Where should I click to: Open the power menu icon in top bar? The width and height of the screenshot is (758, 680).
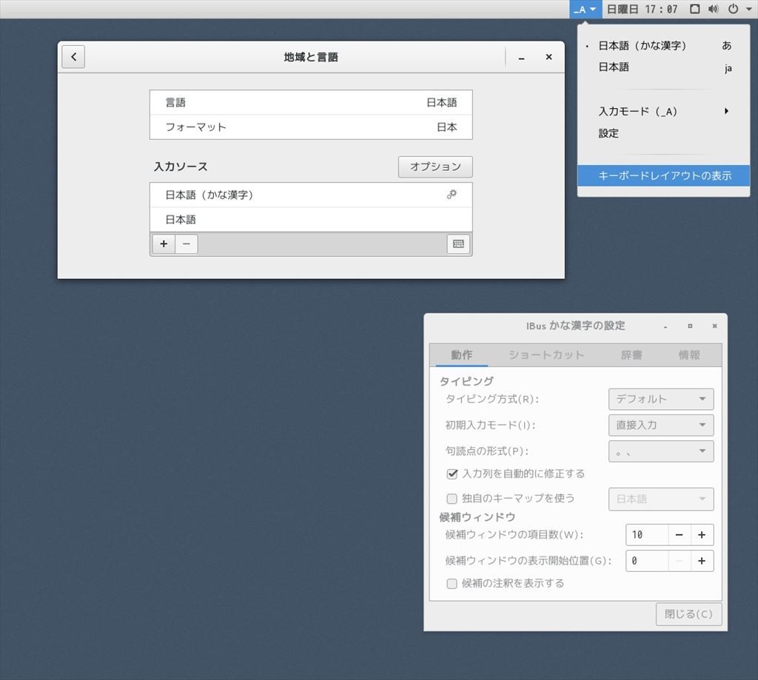733,9
